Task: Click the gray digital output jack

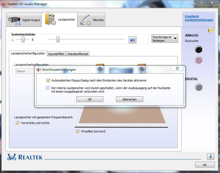Action: click(199, 87)
